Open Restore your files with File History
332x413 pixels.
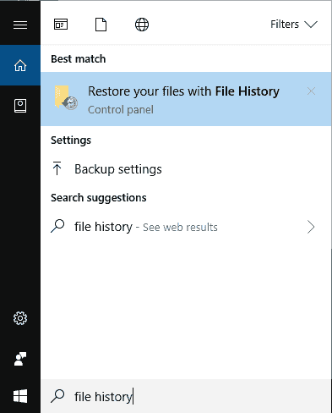(x=186, y=99)
